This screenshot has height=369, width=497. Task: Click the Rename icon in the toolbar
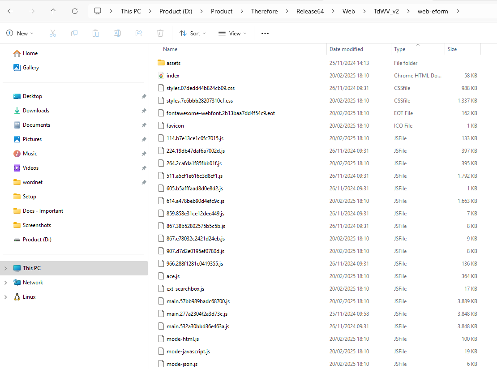point(117,33)
